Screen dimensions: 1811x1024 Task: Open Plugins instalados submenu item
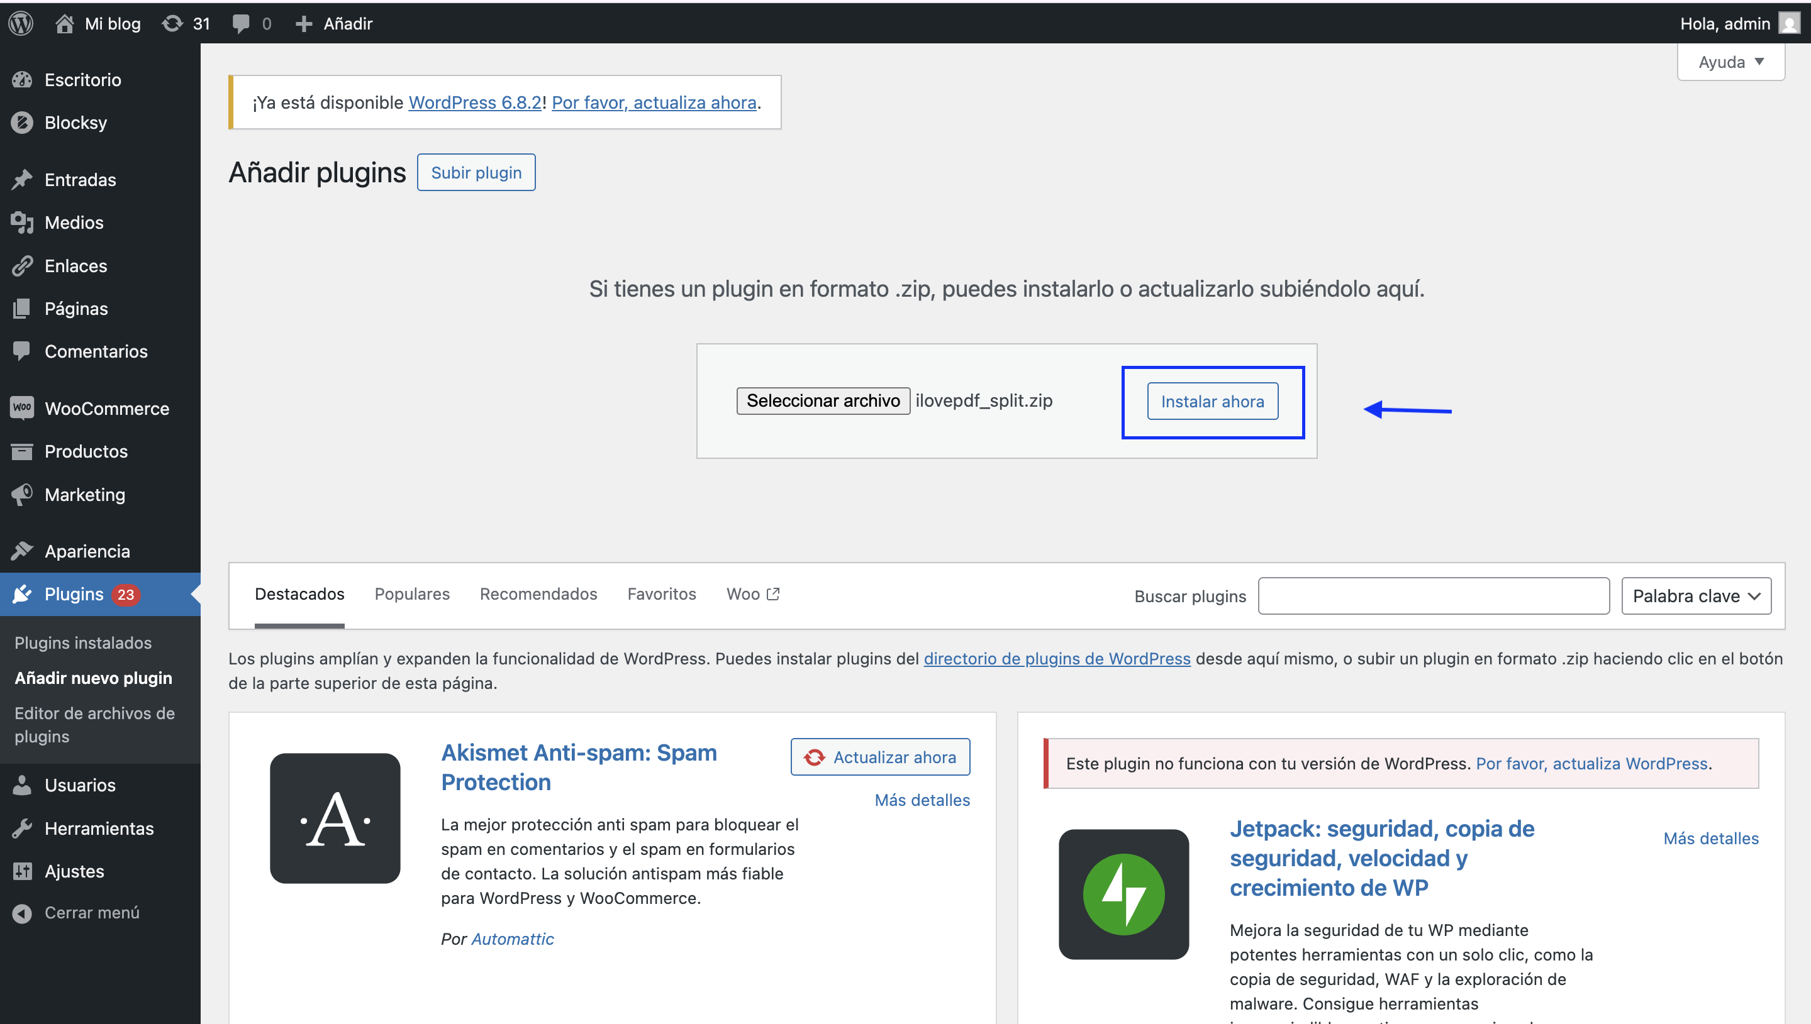[83, 642]
